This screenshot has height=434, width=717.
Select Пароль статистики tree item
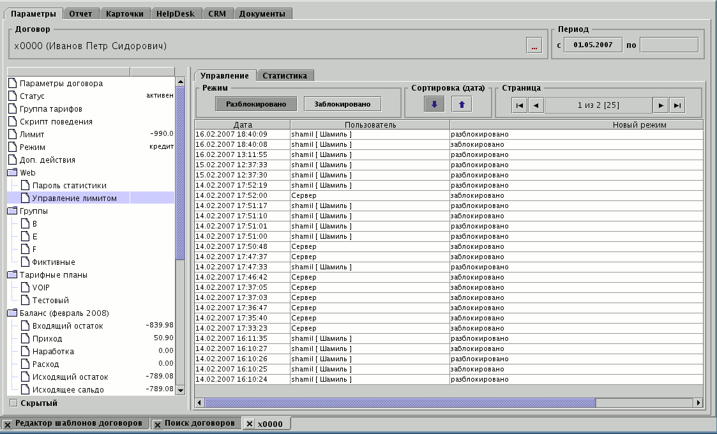[69, 186]
